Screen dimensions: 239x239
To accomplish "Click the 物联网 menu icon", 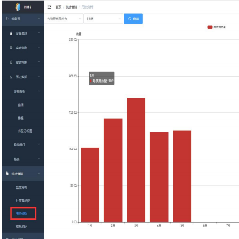I will [7, 19].
